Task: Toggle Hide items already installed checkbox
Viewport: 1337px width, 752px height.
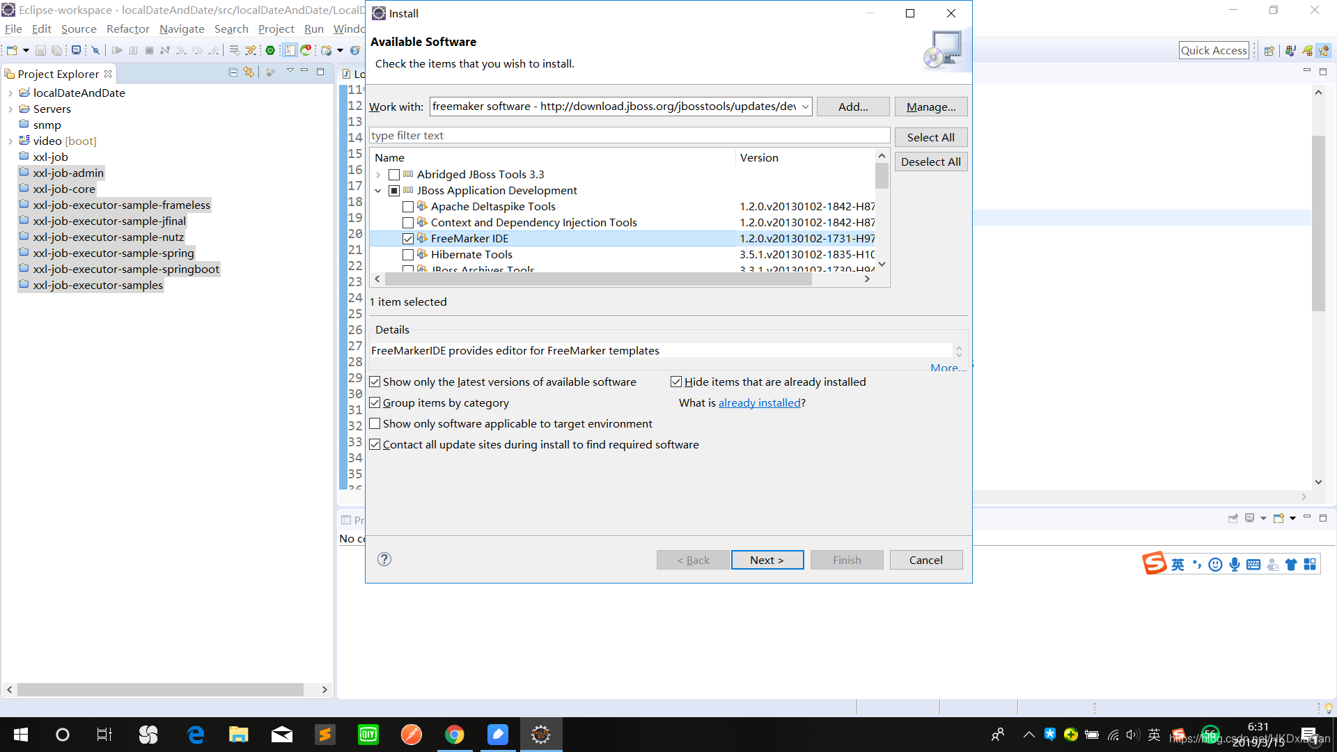Action: click(x=676, y=382)
